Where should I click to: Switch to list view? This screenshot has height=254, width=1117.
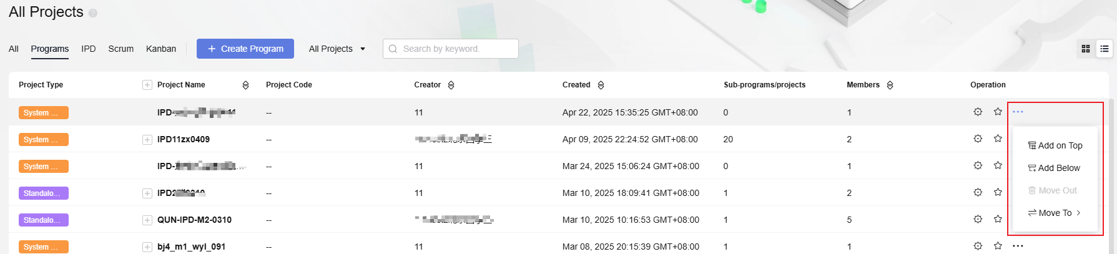coord(1105,49)
